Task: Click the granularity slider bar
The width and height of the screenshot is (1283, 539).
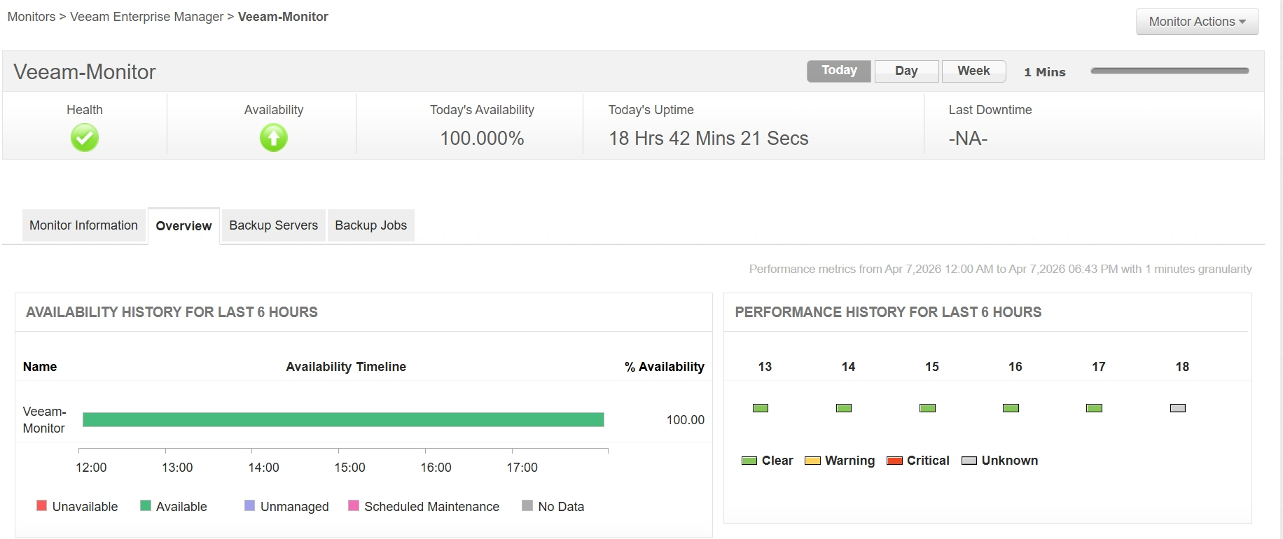Action: (1170, 71)
